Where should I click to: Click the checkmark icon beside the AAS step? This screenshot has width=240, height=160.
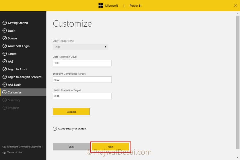[x=5, y=61]
